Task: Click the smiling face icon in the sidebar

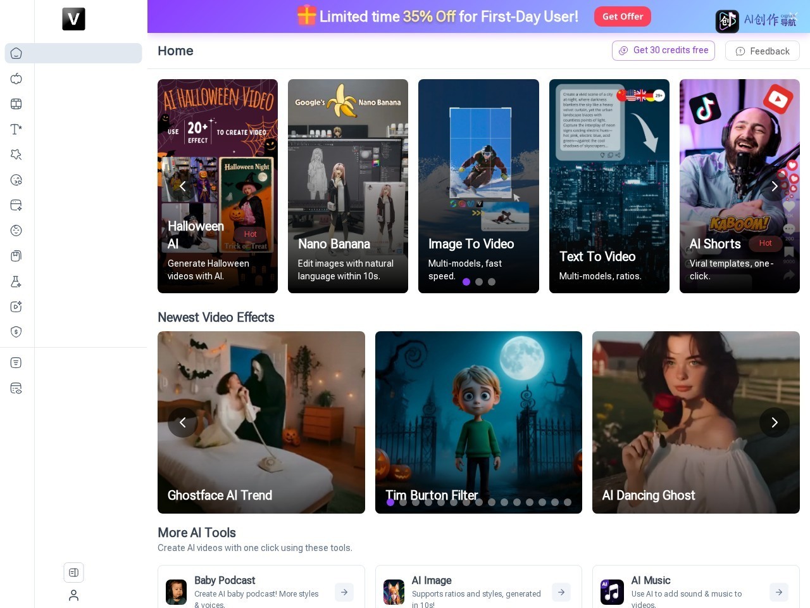Action: click(x=16, y=231)
